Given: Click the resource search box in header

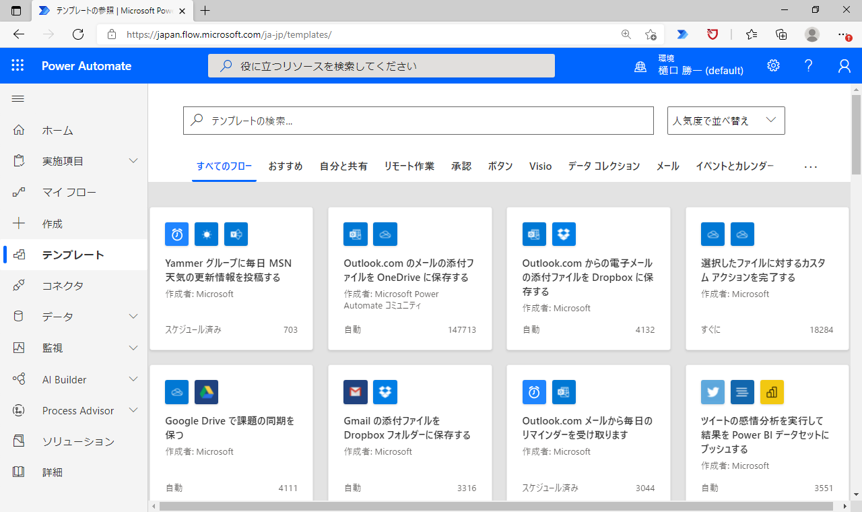Looking at the screenshot, I should [x=381, y=66].
